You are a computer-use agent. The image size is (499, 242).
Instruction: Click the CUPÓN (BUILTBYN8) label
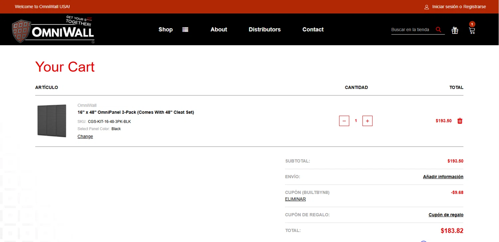tap(307, 192)
